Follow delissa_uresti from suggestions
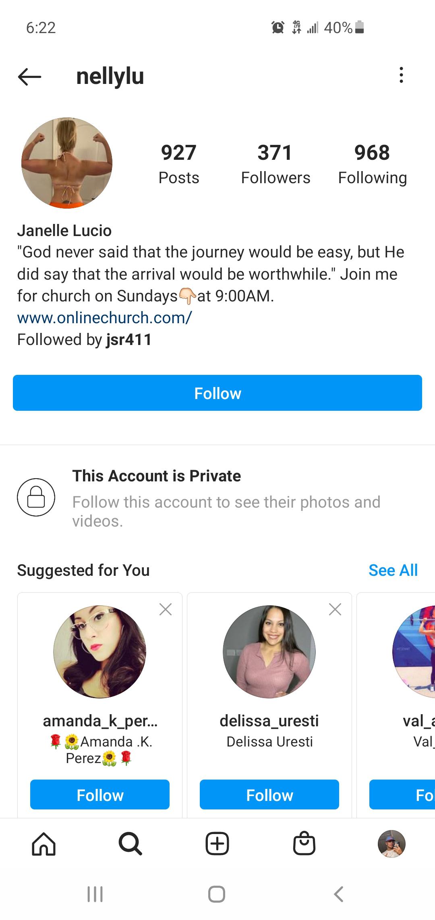Image resolution: width=435 pixels, height=920 pixels. click(269, 795)
